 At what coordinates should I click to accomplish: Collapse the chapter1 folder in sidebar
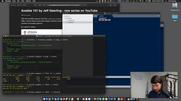[64, 18]
